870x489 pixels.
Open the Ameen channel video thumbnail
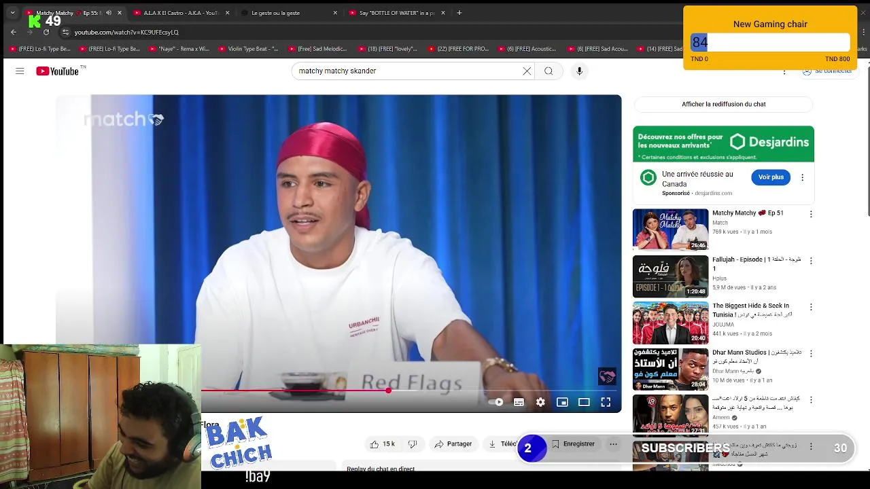pos(670,415)
